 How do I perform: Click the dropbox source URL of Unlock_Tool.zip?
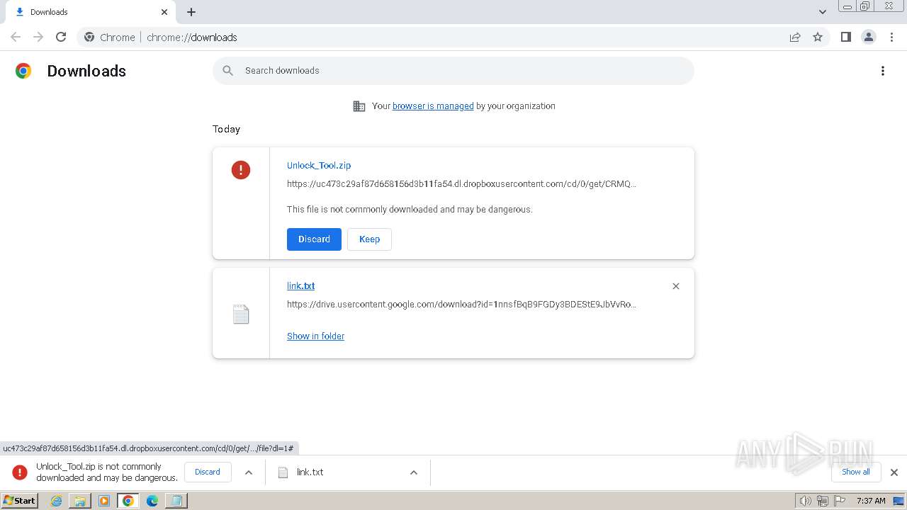click(x=461, y=184)
